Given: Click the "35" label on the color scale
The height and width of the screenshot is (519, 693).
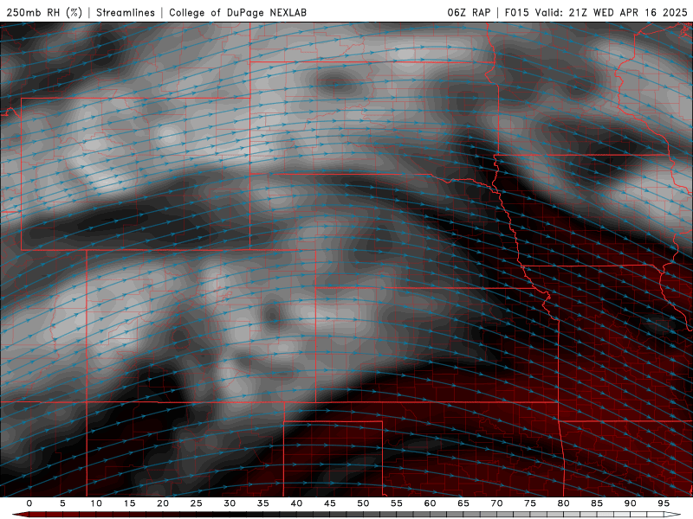Looking at the screenshot, I should pos(263,503).
